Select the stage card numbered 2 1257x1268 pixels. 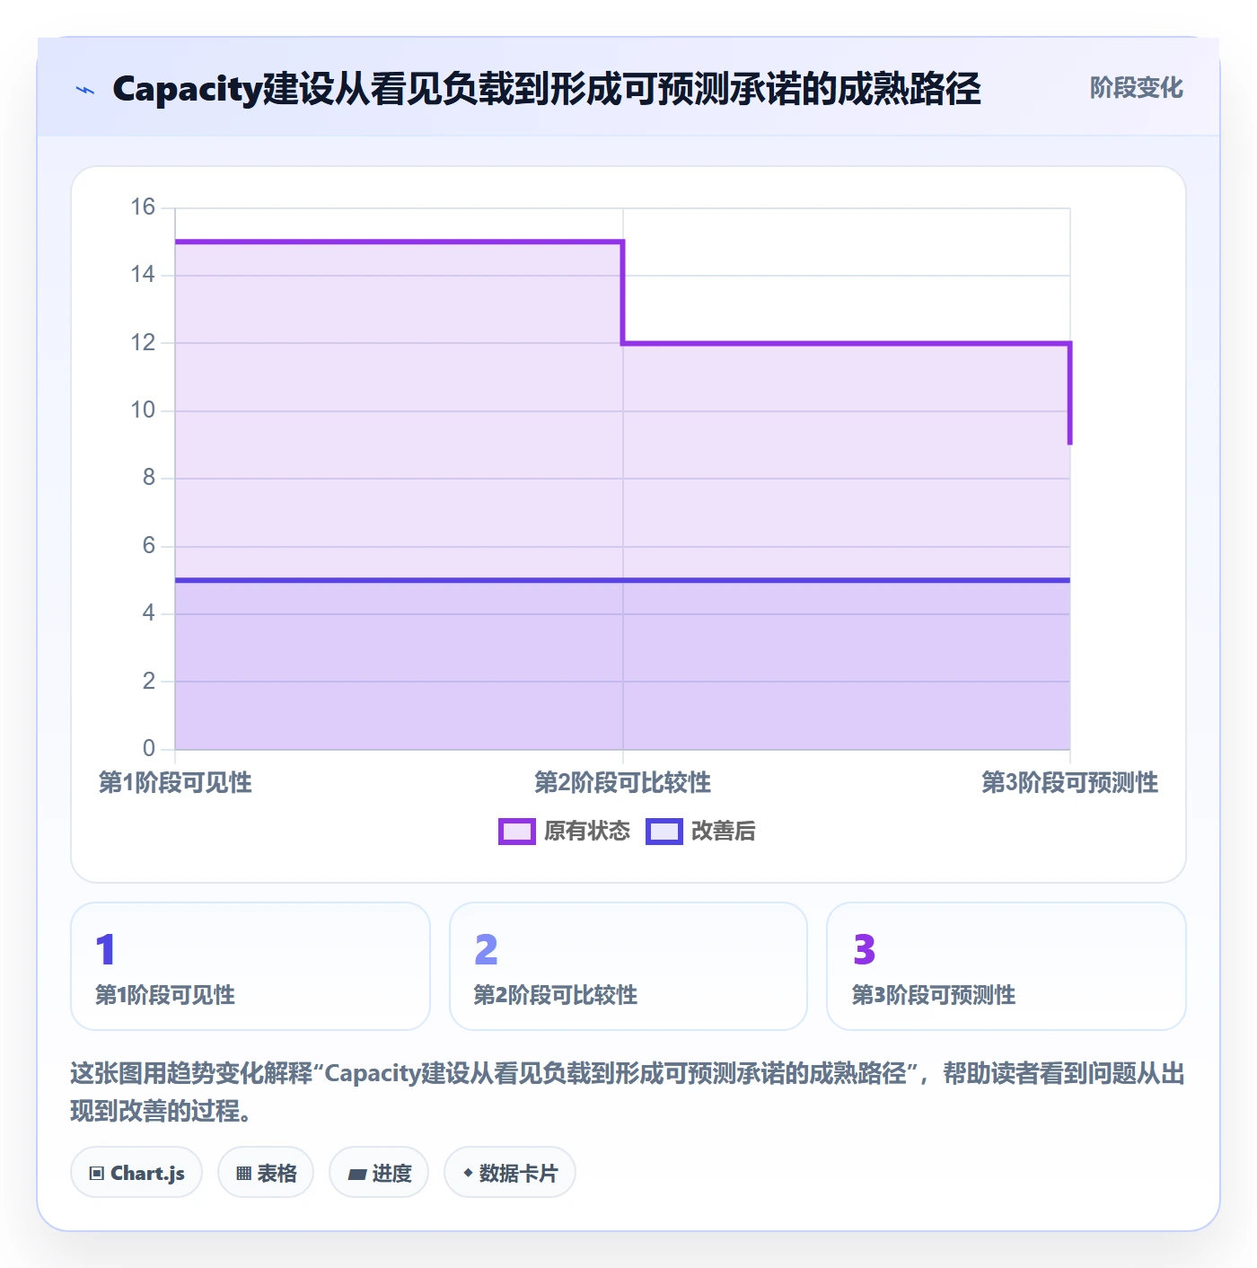click(628, 966)
